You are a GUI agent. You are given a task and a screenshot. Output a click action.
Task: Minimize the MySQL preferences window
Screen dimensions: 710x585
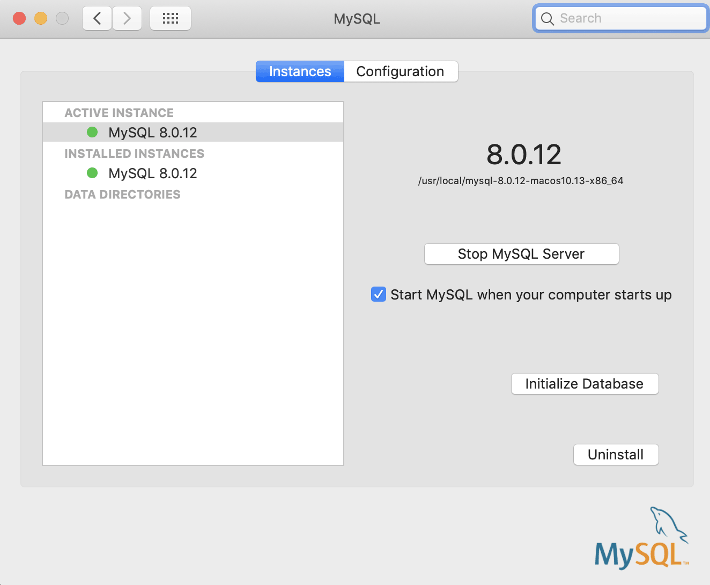click(41, 19)
